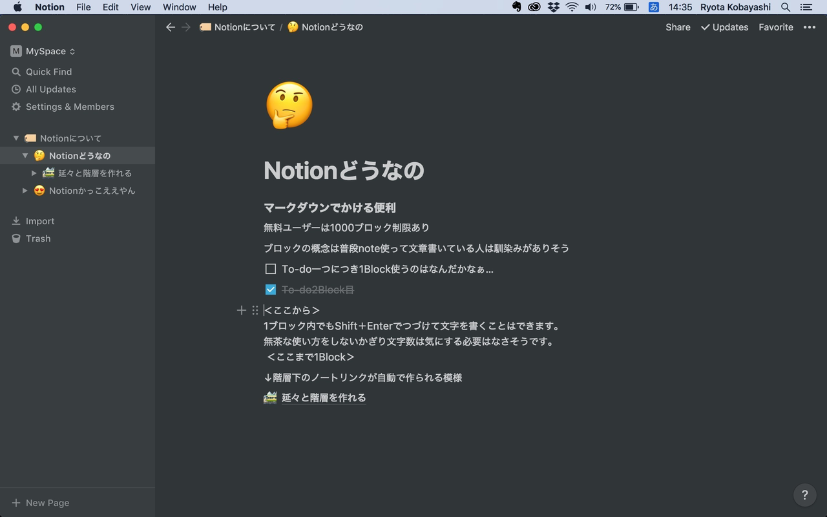Click the Notionどうなの page title

click(344, 171)
